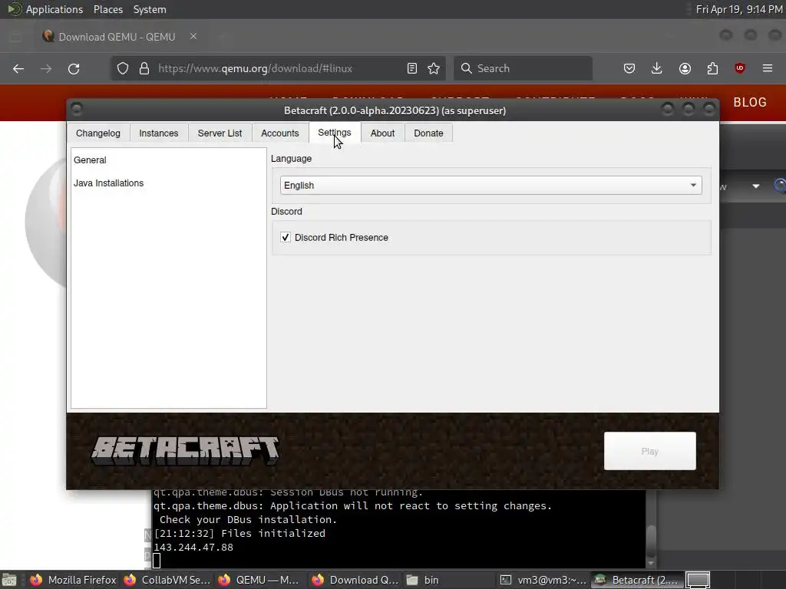Open the Server List tab
This screenshot has height=589, width=786.
[220, 133]
